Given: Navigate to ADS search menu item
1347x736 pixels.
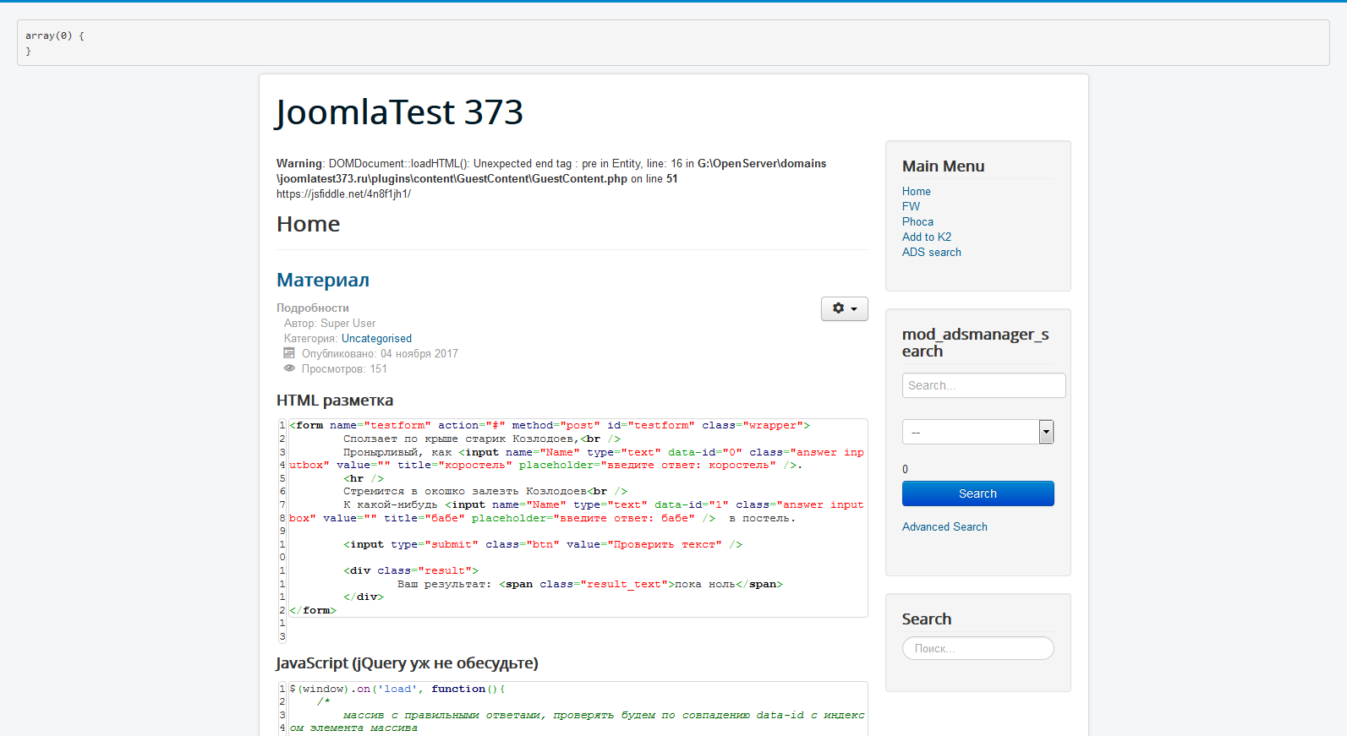Looking at the screenshot, I should click(931, 253).
